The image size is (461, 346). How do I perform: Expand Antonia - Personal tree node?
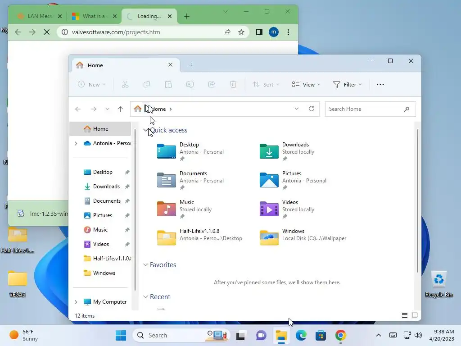pos(76,143)
